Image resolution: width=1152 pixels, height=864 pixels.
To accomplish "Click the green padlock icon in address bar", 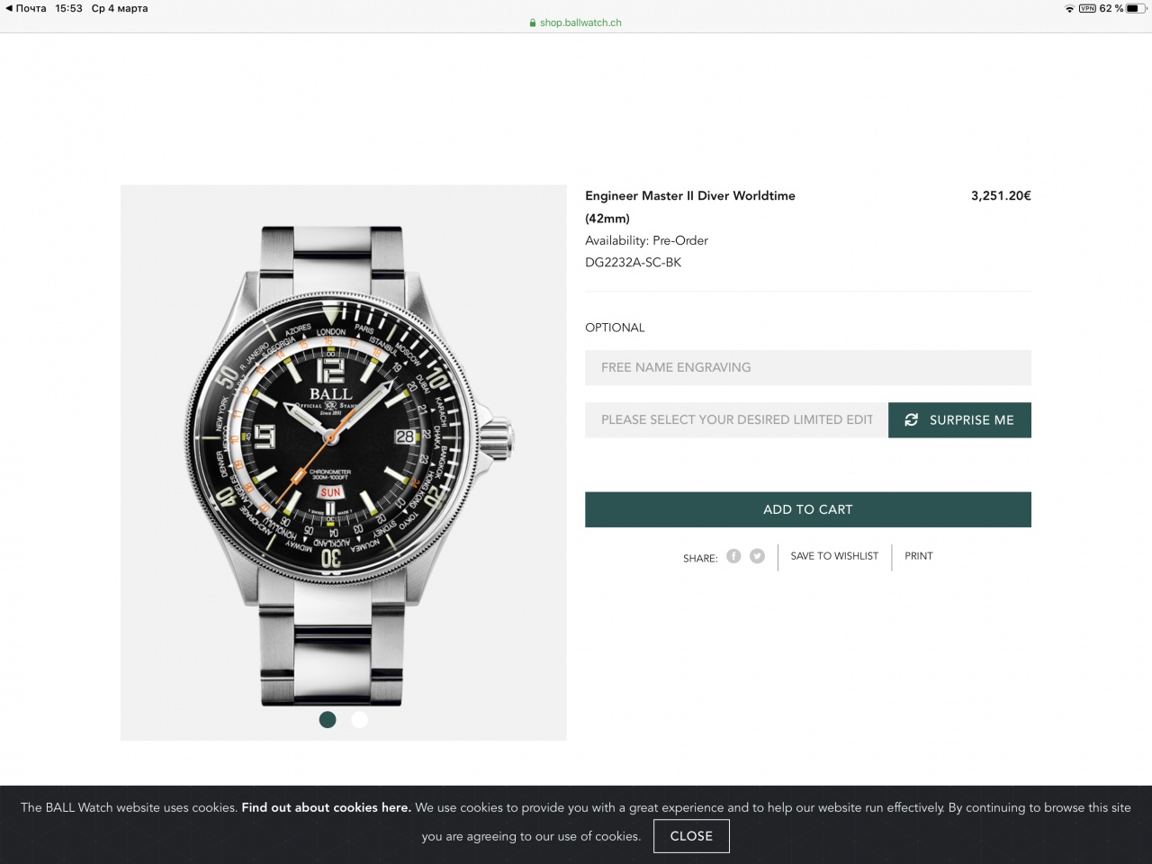I will (x=533, y=23).
